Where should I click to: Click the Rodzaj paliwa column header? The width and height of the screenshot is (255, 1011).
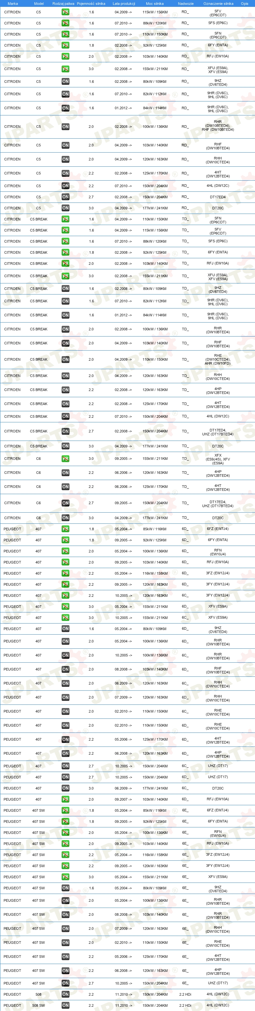[x=63, y=4]
